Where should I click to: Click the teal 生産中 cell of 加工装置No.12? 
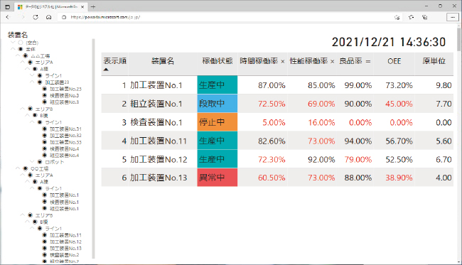tap(217, 159)
